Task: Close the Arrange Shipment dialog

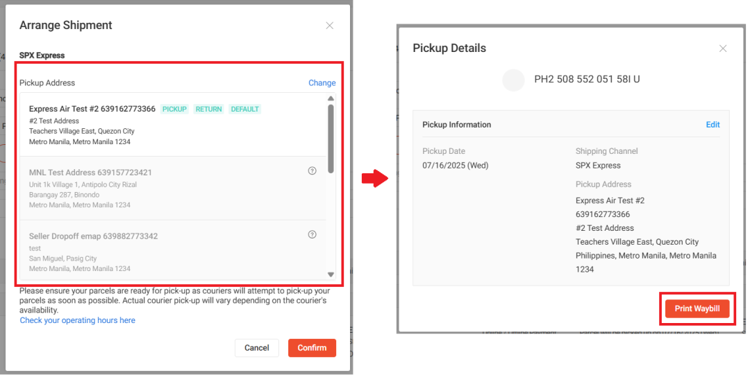Action: (330, 26)
